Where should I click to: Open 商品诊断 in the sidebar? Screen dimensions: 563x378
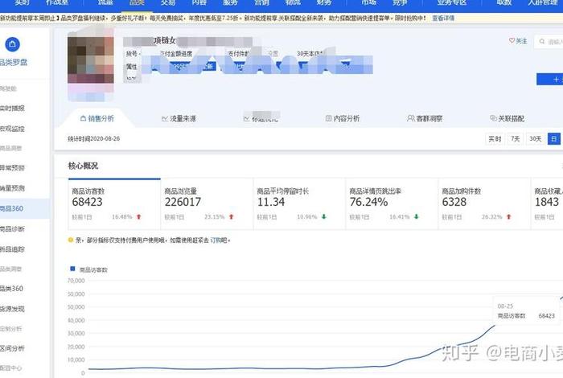(x=13, y=228)
